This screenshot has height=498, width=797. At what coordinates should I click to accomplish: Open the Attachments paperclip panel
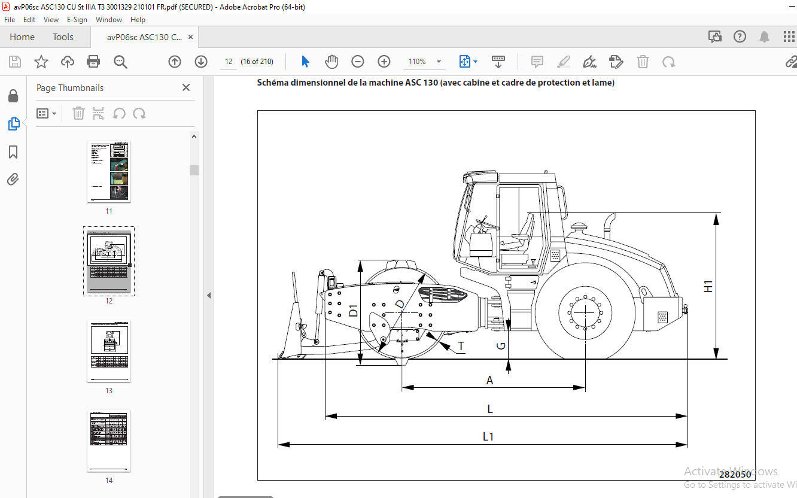pos(13,179)
